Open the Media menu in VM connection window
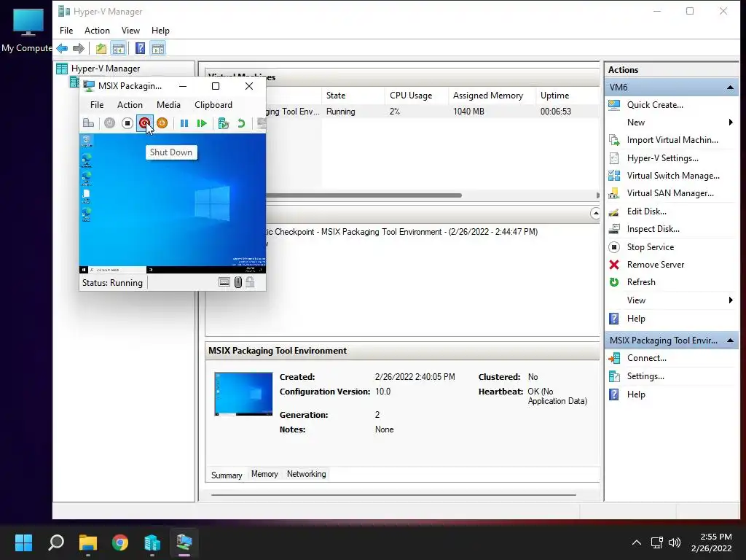 [168, 105]
